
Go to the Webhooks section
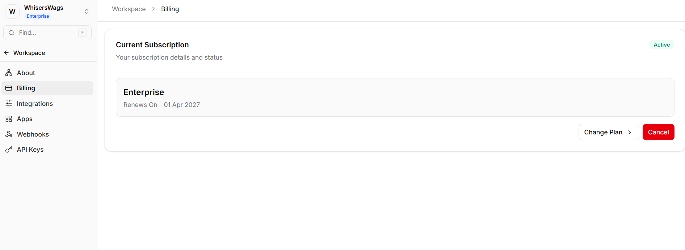tap(33, 134)
